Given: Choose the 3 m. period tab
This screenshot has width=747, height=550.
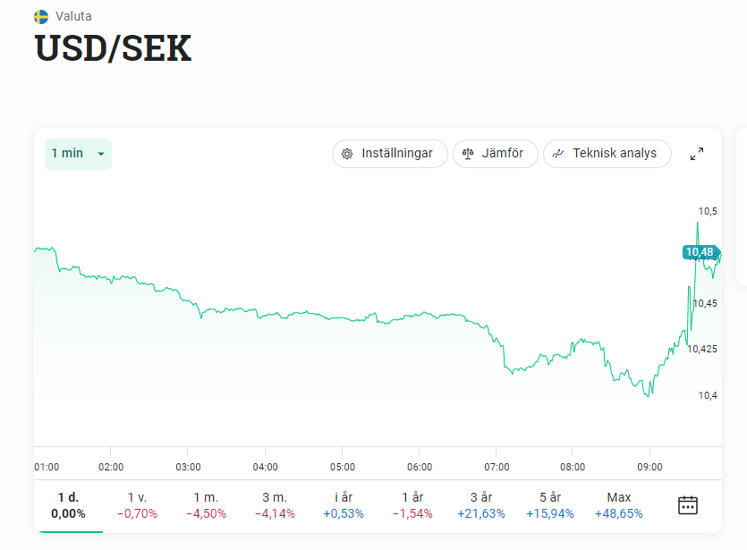Looking at the screenshot, I should pos(275,505).
